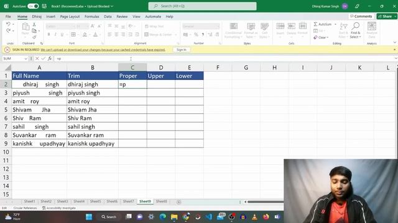Open the font name combo box
Screen dimensions: 398x223
(x=60, y=26)
